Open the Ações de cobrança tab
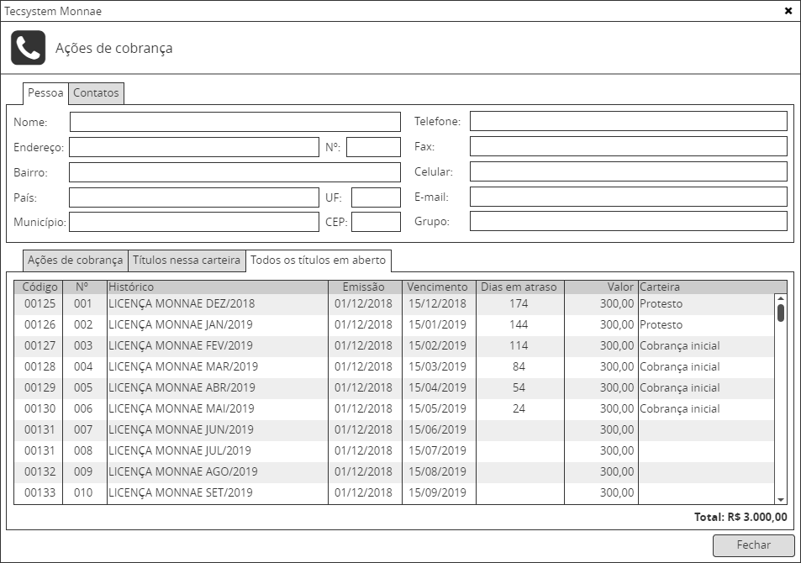The height and width of the screenshot is (563, 801). (x=75, y=260)
